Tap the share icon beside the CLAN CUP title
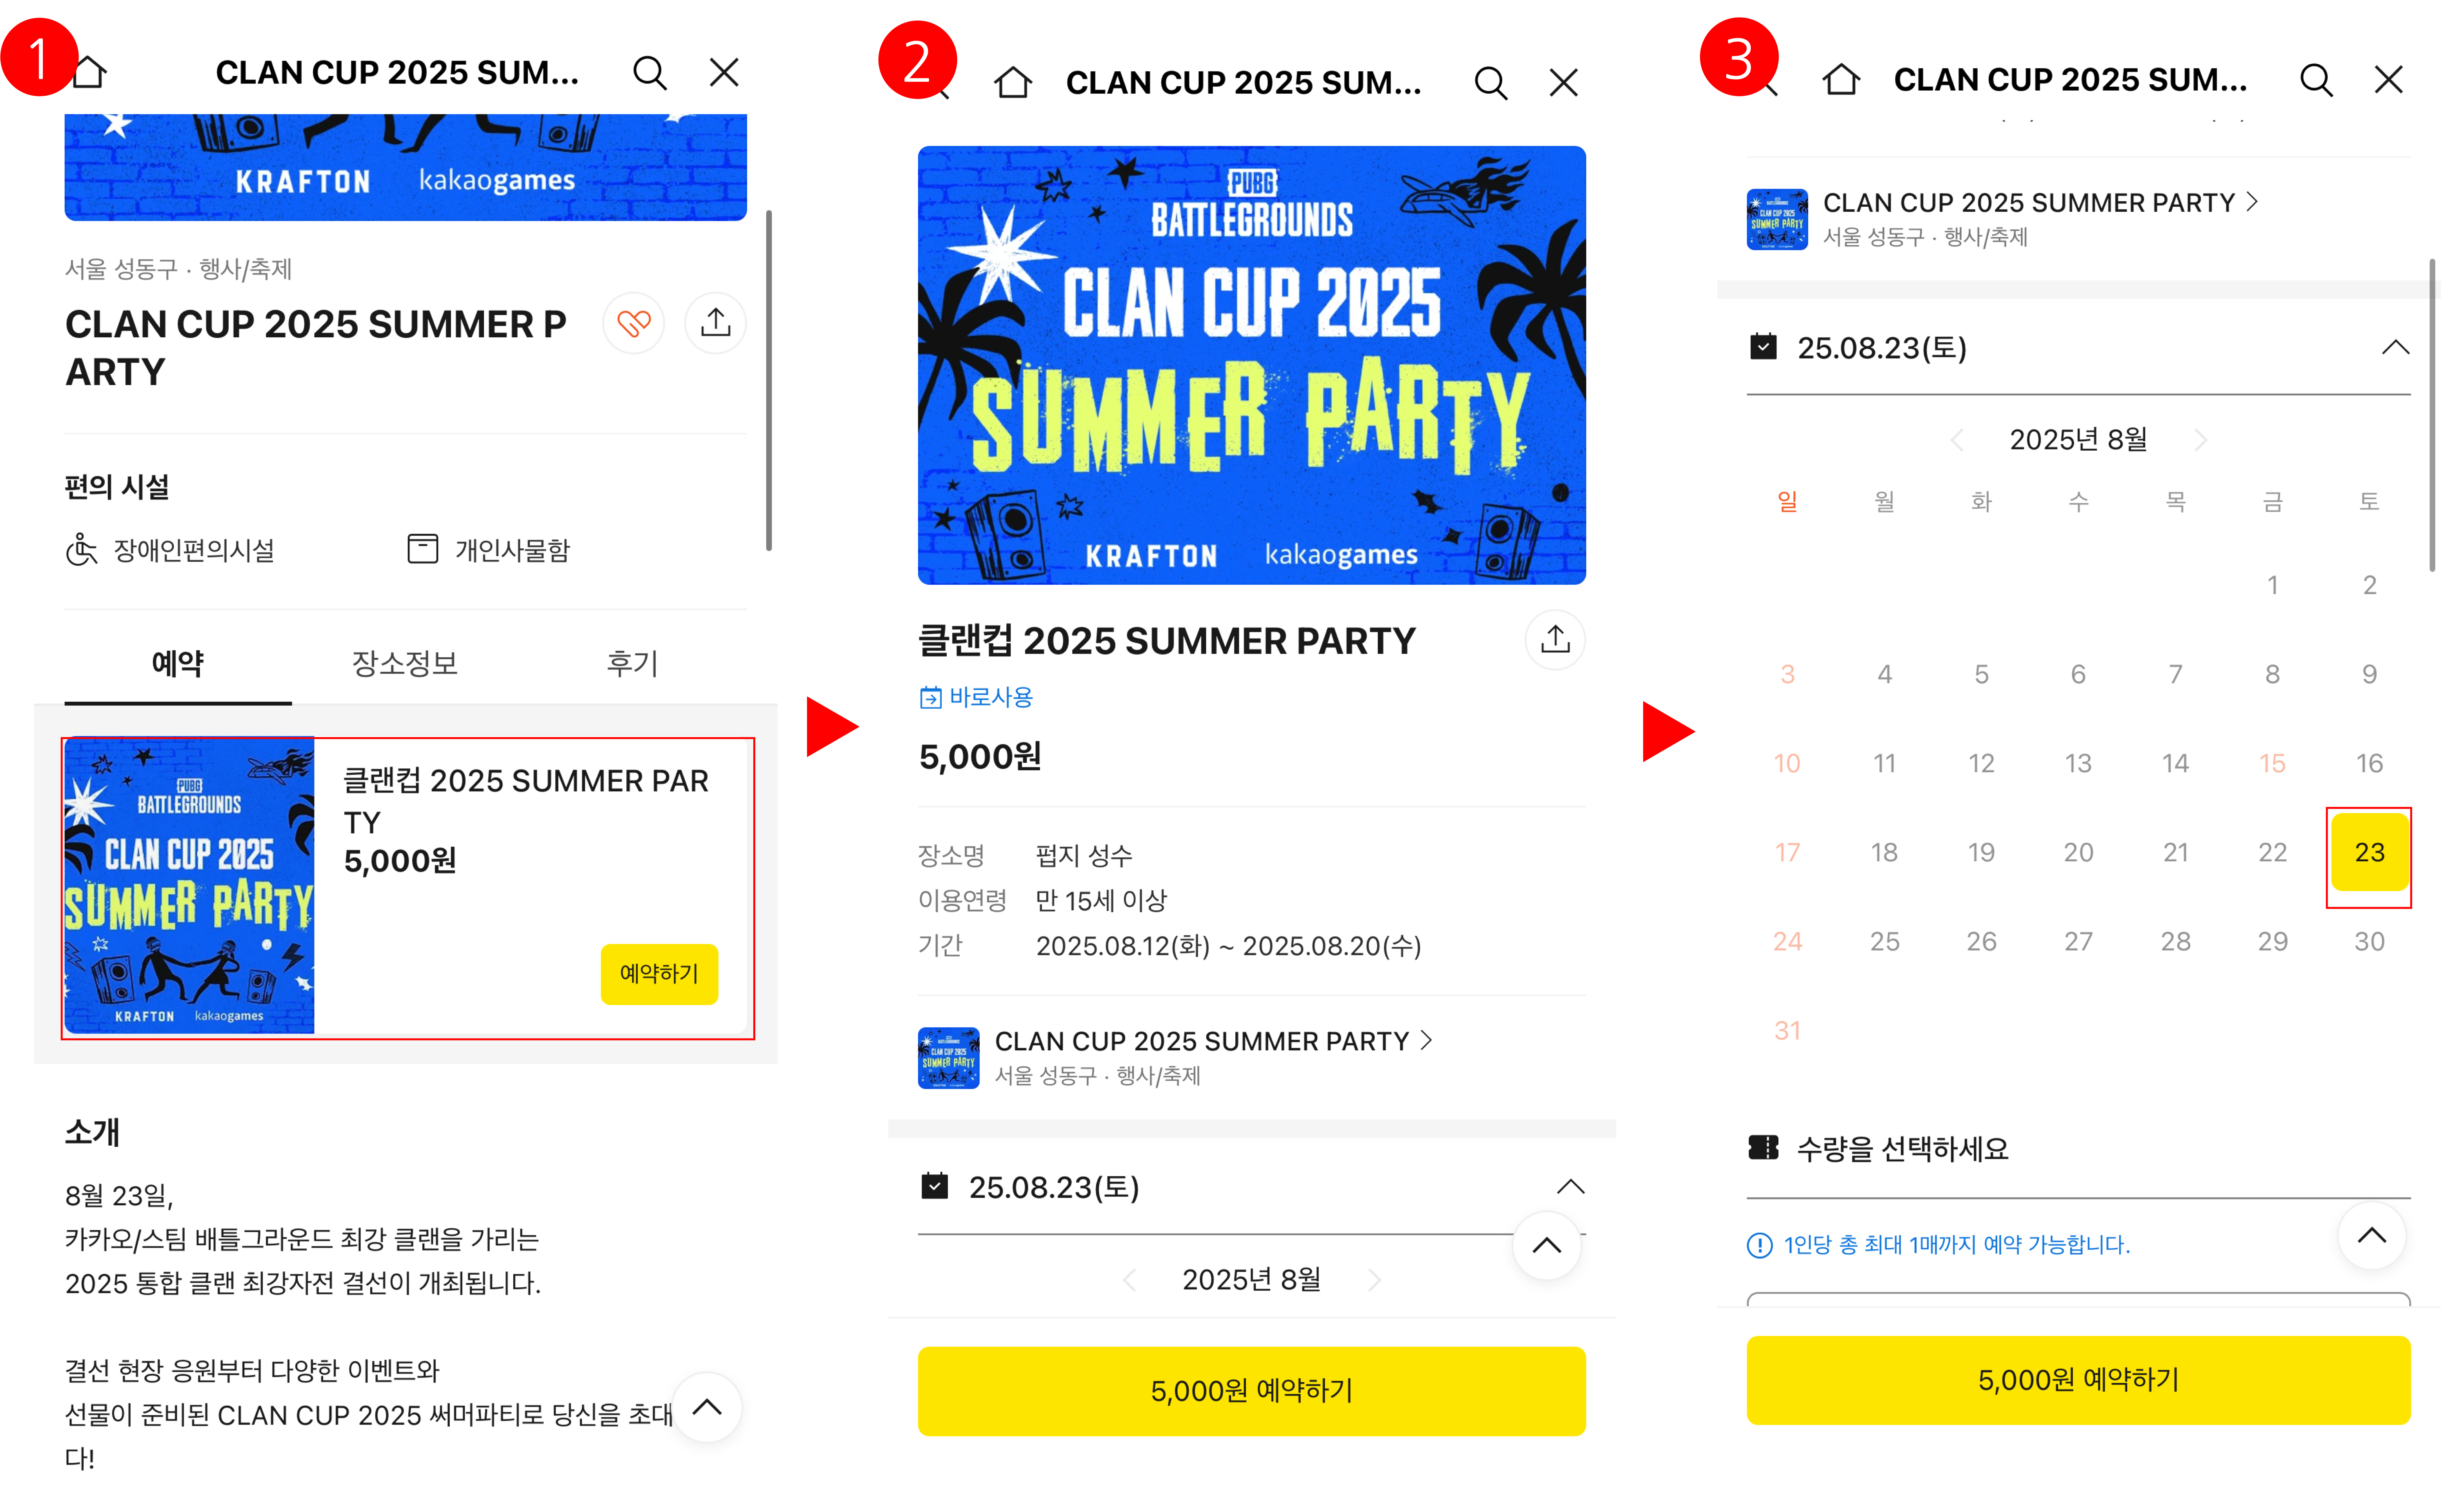Screen dimensions: 2464x1512 point(715,323)
